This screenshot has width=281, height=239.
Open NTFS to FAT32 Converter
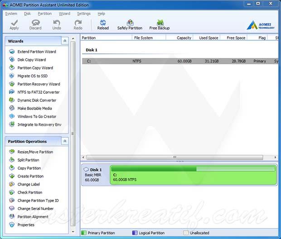pos(39,92)
